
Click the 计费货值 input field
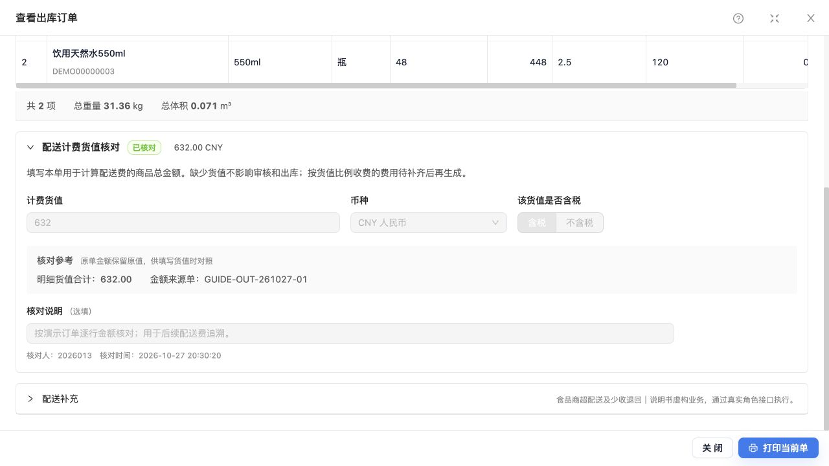[183, 223]
